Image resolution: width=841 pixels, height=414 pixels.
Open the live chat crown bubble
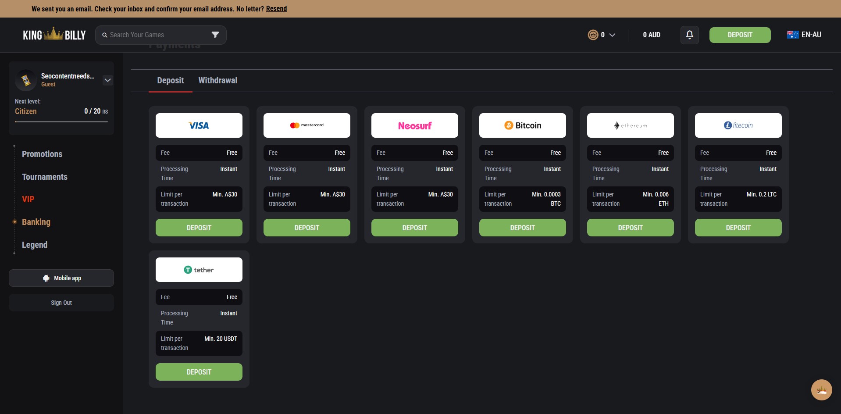[822, 390]
